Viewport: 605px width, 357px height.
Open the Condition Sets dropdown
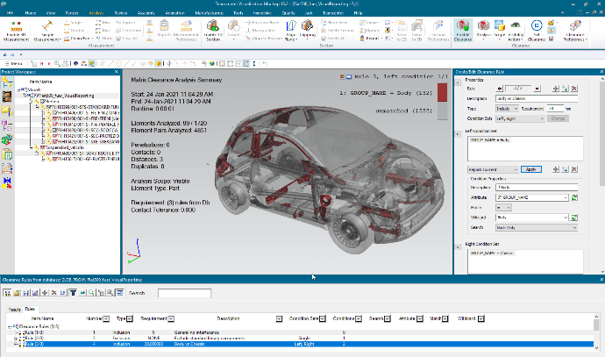pos(520,118)
